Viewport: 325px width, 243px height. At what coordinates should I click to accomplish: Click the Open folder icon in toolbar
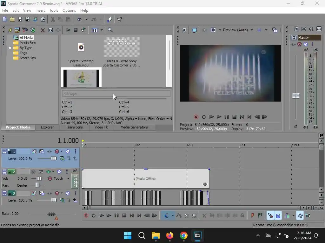point(12,19)
